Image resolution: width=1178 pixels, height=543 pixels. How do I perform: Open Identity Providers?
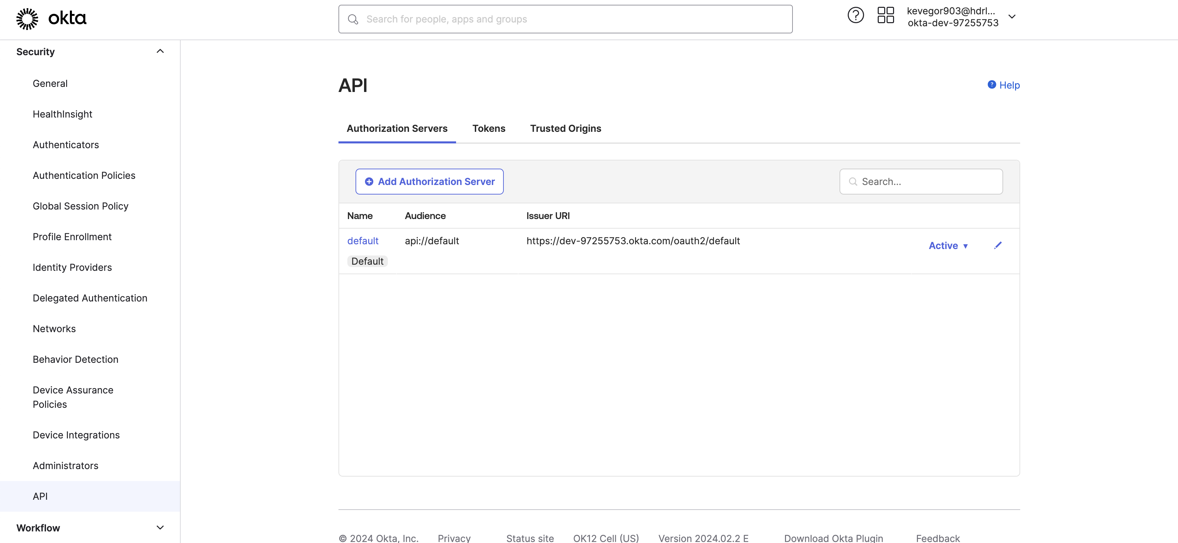[72, 267]
